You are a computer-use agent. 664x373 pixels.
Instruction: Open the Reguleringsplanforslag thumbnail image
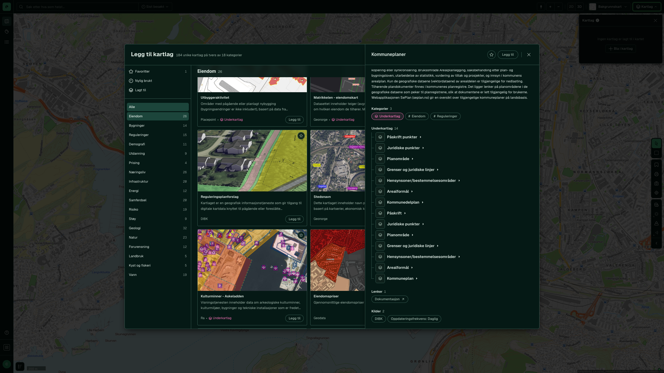(x=252, y=161)
